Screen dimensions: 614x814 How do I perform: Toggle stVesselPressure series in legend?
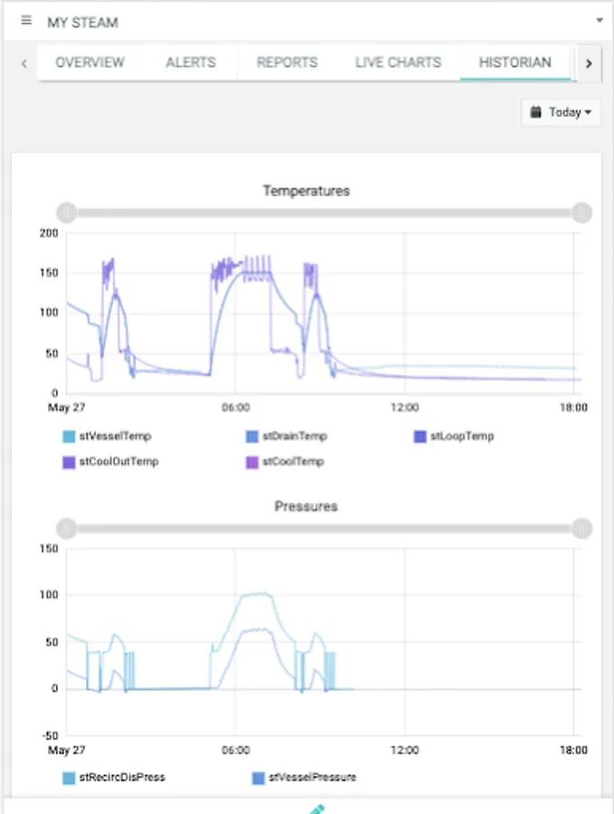click(x=304, y=777)
